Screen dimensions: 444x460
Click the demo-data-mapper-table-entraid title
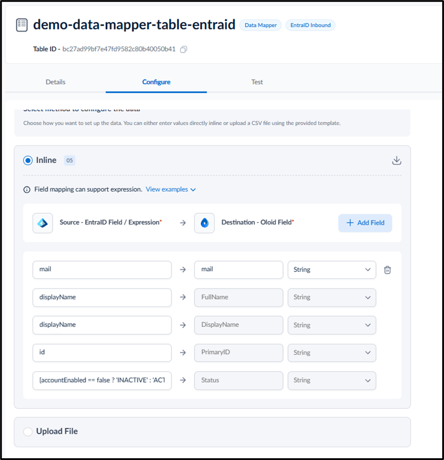tap(134, 25)
